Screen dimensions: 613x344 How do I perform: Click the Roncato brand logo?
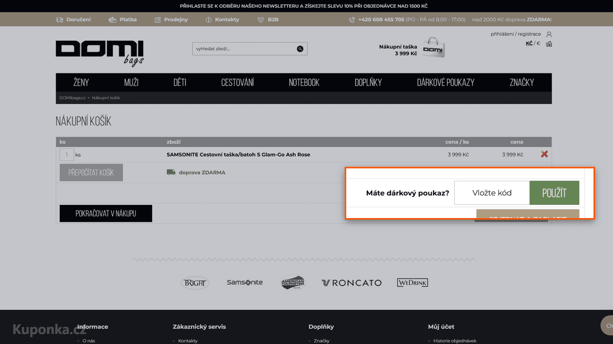351,282
